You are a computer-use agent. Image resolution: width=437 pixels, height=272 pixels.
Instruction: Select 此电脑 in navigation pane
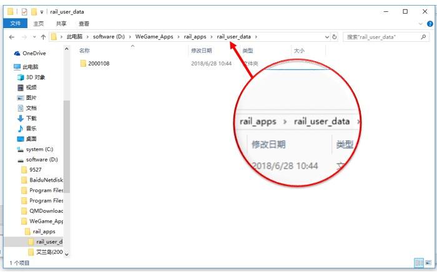[31, 67]
